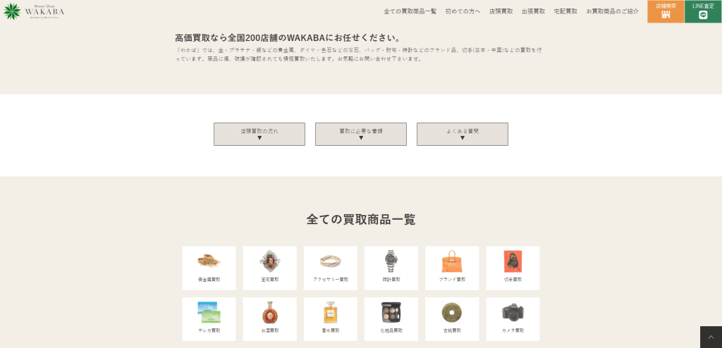The height and width of the screenshot is (348, 722).
Task: Open the 出張買取 navigation link
Action: [533, 11]
